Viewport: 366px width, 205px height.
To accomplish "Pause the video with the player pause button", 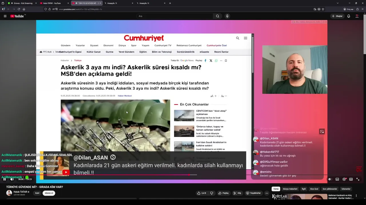I will pos(5,179).
